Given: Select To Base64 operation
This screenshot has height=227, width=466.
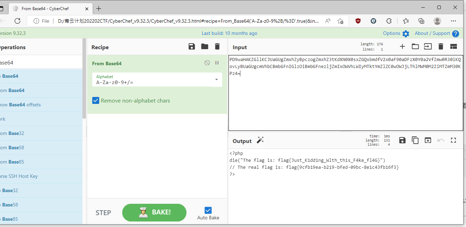Looking at the screenshot, I should 41,76.
